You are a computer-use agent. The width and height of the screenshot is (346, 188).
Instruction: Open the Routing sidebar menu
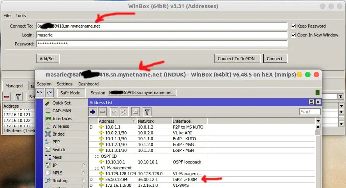(x=60, y=181)
